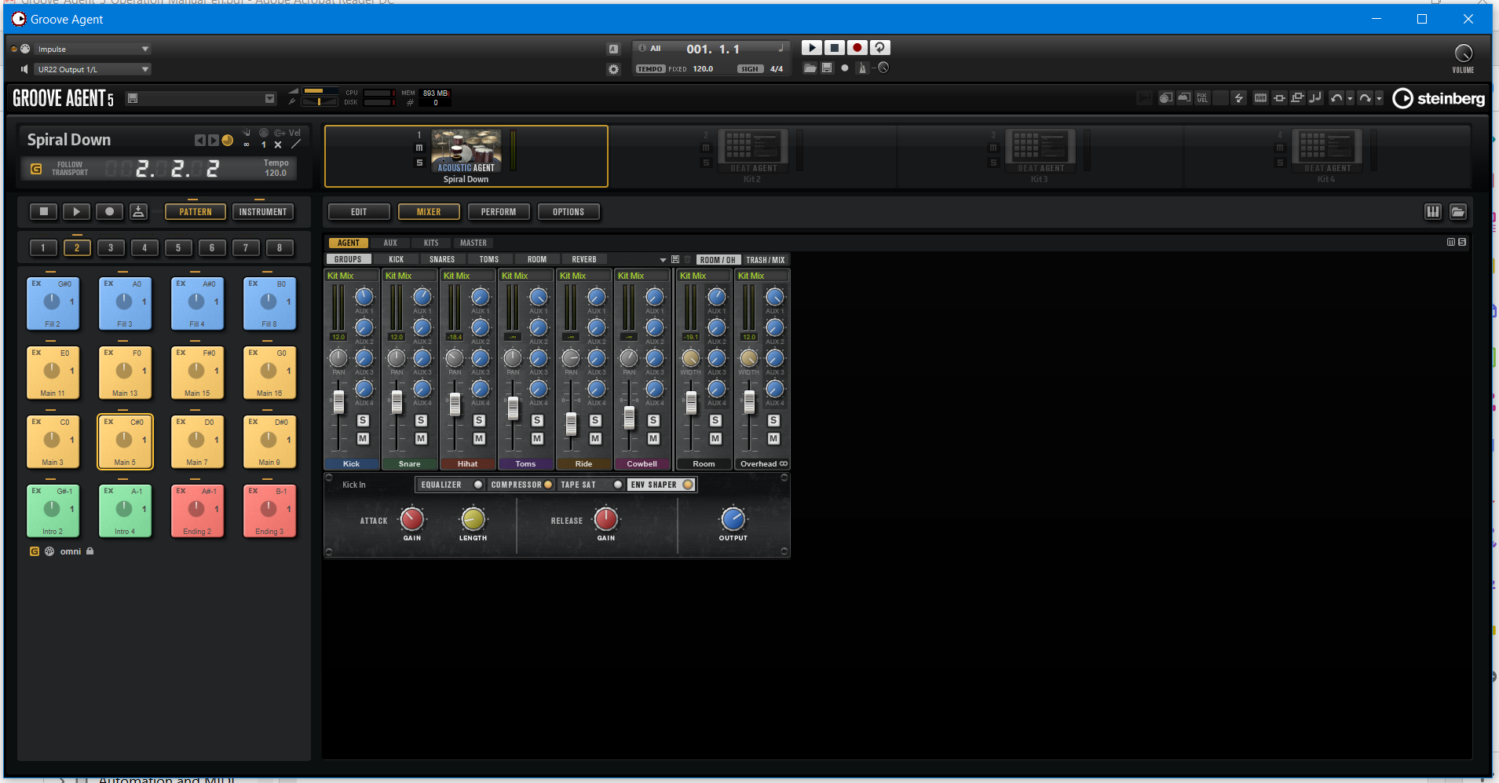This screenshot has height=783, width=1499.
Task: Select the REVERB channel group tab
Action: click(584, 259)
